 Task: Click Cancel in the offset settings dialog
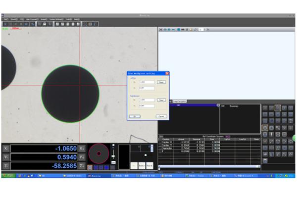[161, 116]
